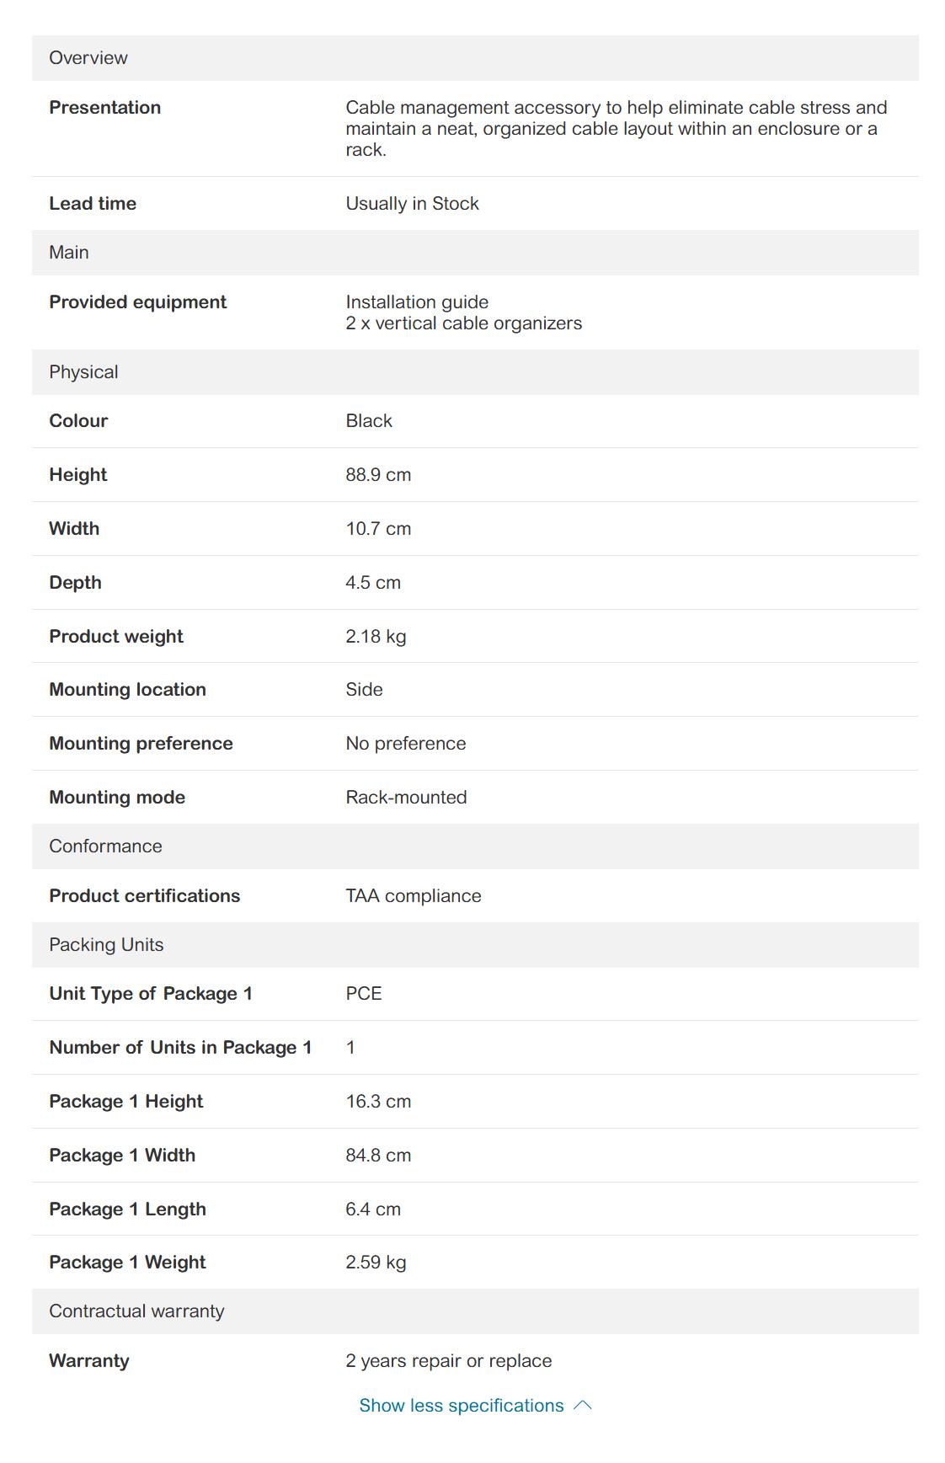945x1463 pixels.
Task: Click the 2 years repair or replace text
Action: click(x=449, y=1361)
